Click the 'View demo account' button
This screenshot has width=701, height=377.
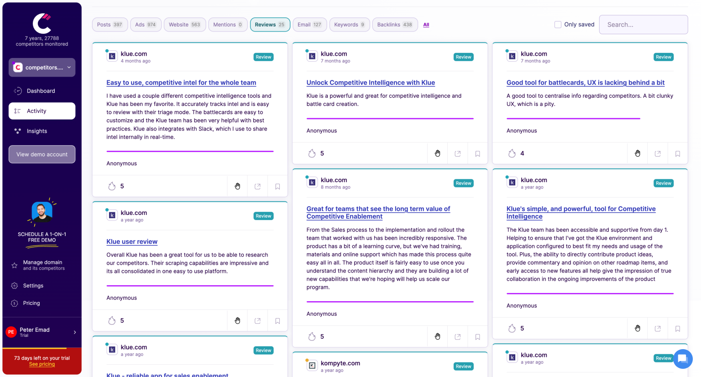click(x=42, y=154)
